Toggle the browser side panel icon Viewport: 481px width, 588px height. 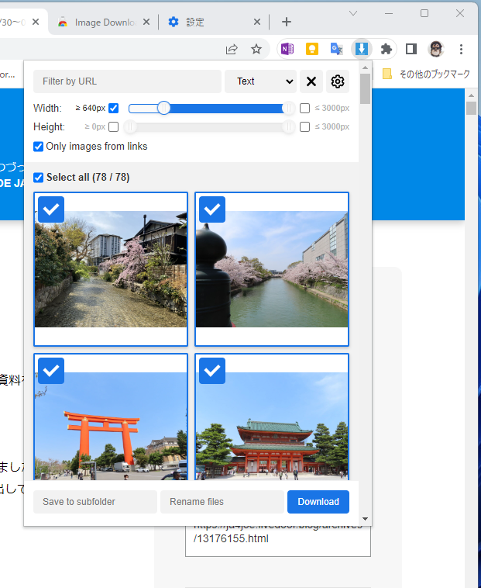411,49
